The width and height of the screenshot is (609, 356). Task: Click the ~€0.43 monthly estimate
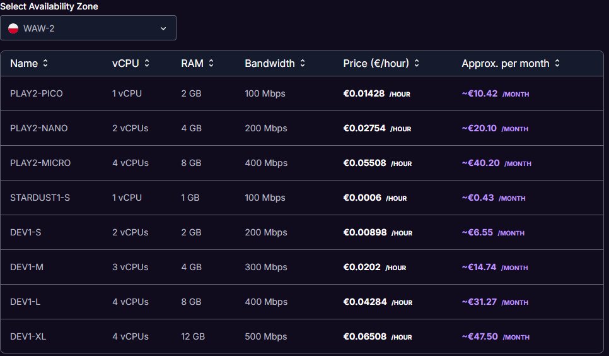point(478,198)
